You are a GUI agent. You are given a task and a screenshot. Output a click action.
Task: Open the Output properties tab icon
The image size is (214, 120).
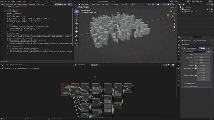[x=179, y=48]
